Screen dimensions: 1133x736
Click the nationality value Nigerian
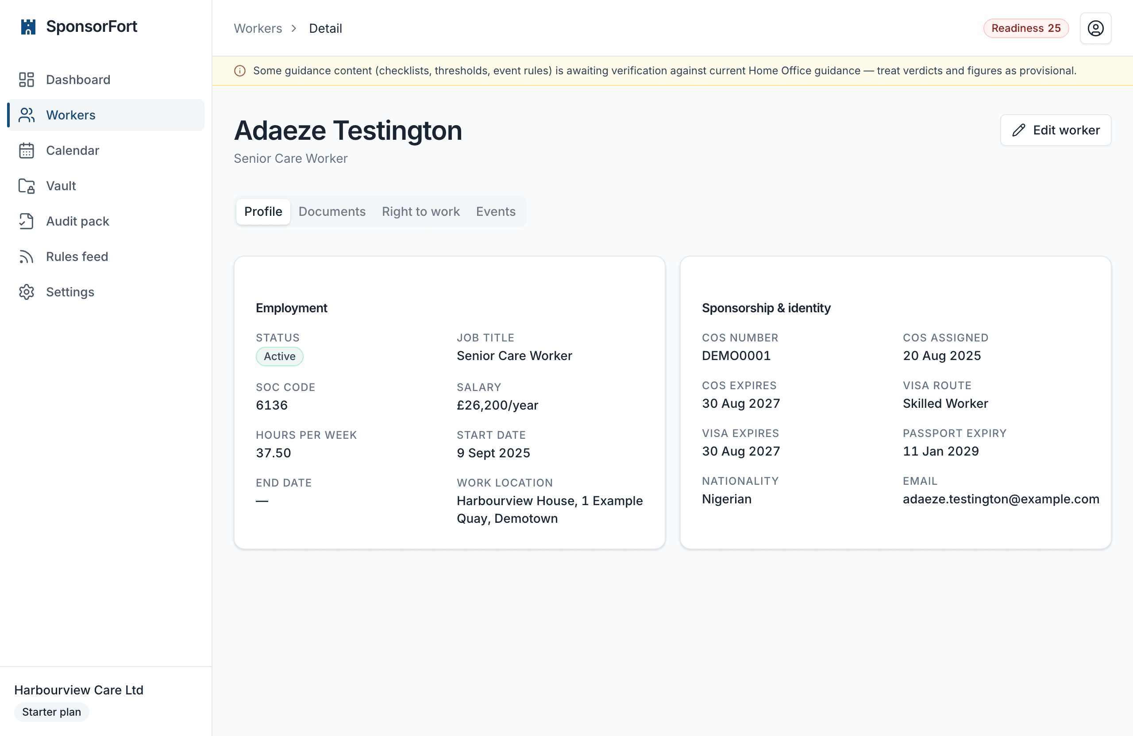click(x=726, y=498)
